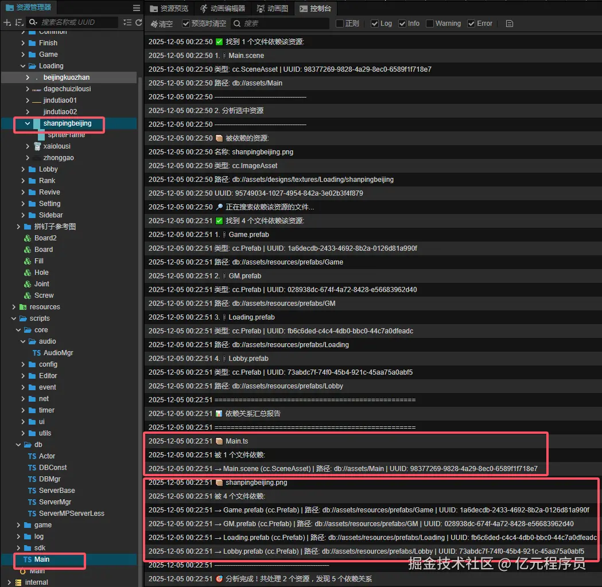Select the Sidebar folder

(x=51, y=215)
